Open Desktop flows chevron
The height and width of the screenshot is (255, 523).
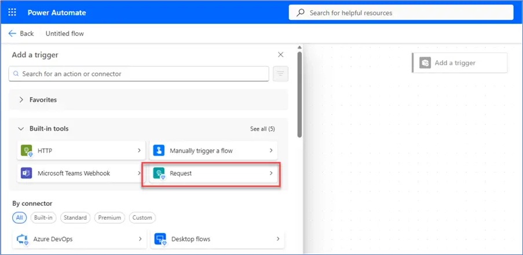(278, 239)
